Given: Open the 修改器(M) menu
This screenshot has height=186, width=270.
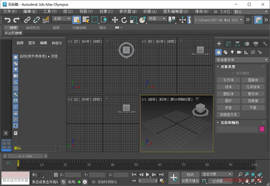Looking at the screenshot, I should click(x=128, y=12).
